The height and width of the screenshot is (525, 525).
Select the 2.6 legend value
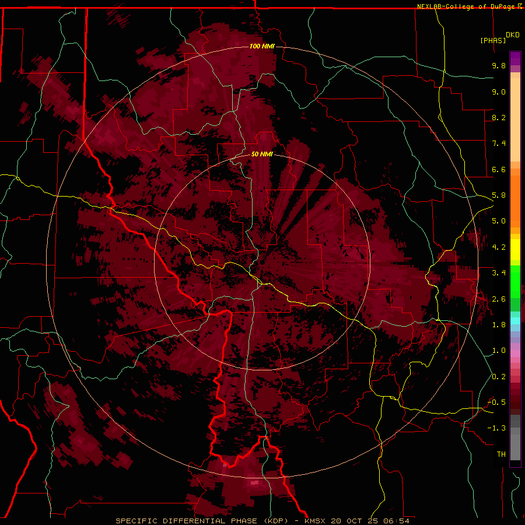pyautogui.click(x=499, y=299)
